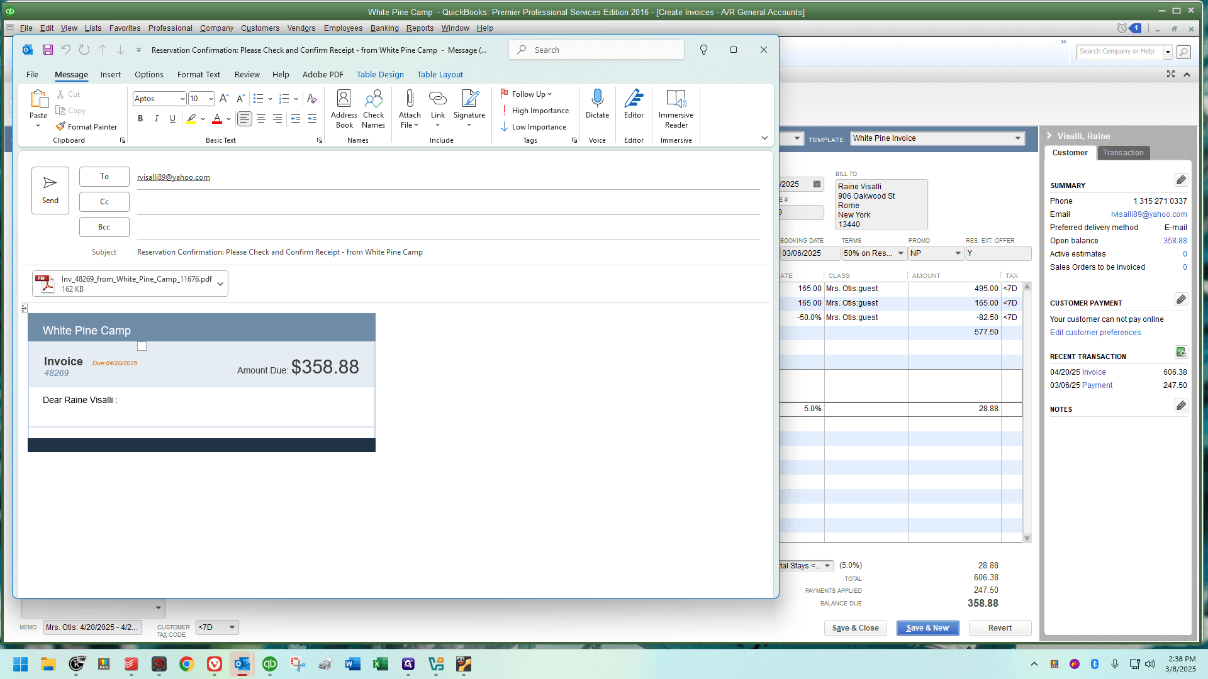The width and height of the screenshot is (1208, 679).
Task: Set paragraph to Align Left
Action: (245, 118)
